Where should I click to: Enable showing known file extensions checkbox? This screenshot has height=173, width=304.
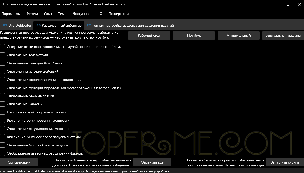point(2,153)
